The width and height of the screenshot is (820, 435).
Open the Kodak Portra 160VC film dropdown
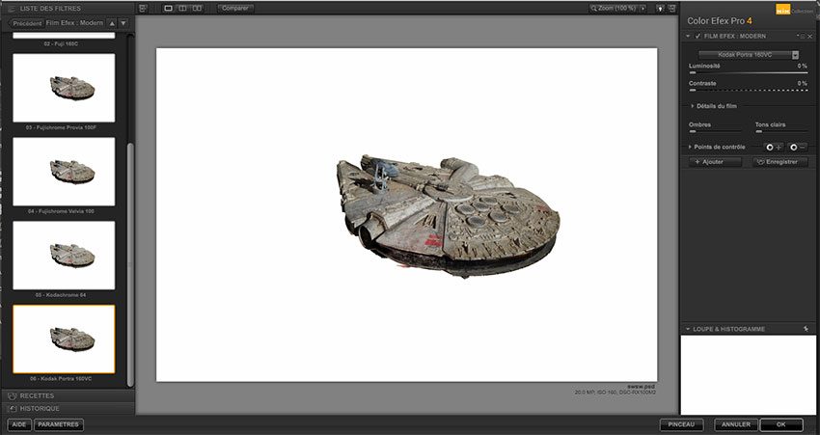coord(749,54)
